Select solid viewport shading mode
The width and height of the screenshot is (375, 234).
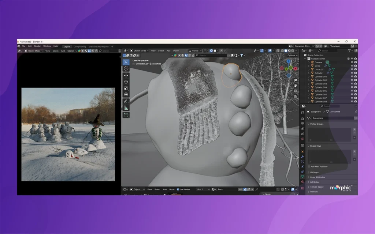pyautogui.click(x=286, y=50)
